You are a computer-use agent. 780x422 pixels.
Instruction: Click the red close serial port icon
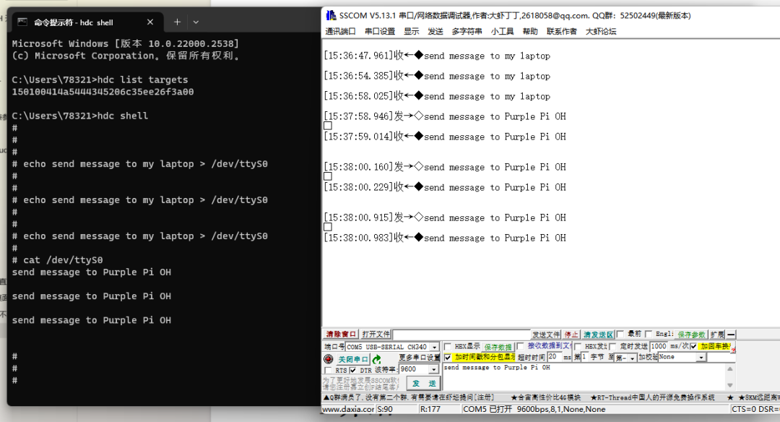pyautogui.click(x=328, y=358)
